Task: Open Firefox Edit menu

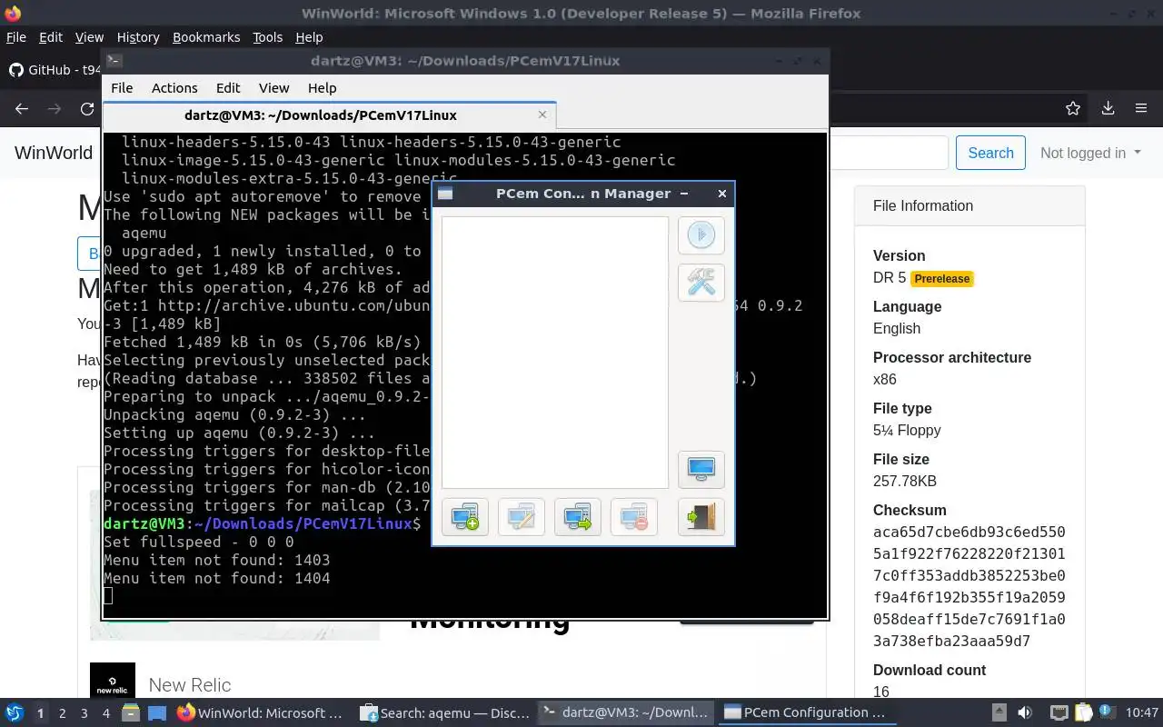Action: point(51,37)
